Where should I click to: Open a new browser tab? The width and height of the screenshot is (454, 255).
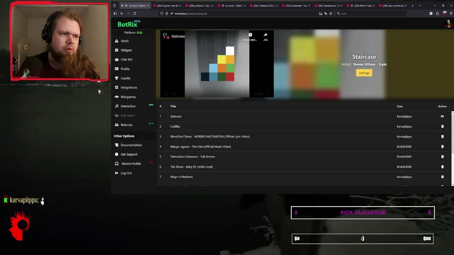[x=413, y=6]
